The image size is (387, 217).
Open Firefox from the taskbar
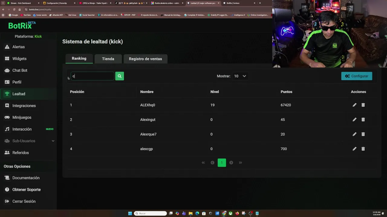[237, 213]
